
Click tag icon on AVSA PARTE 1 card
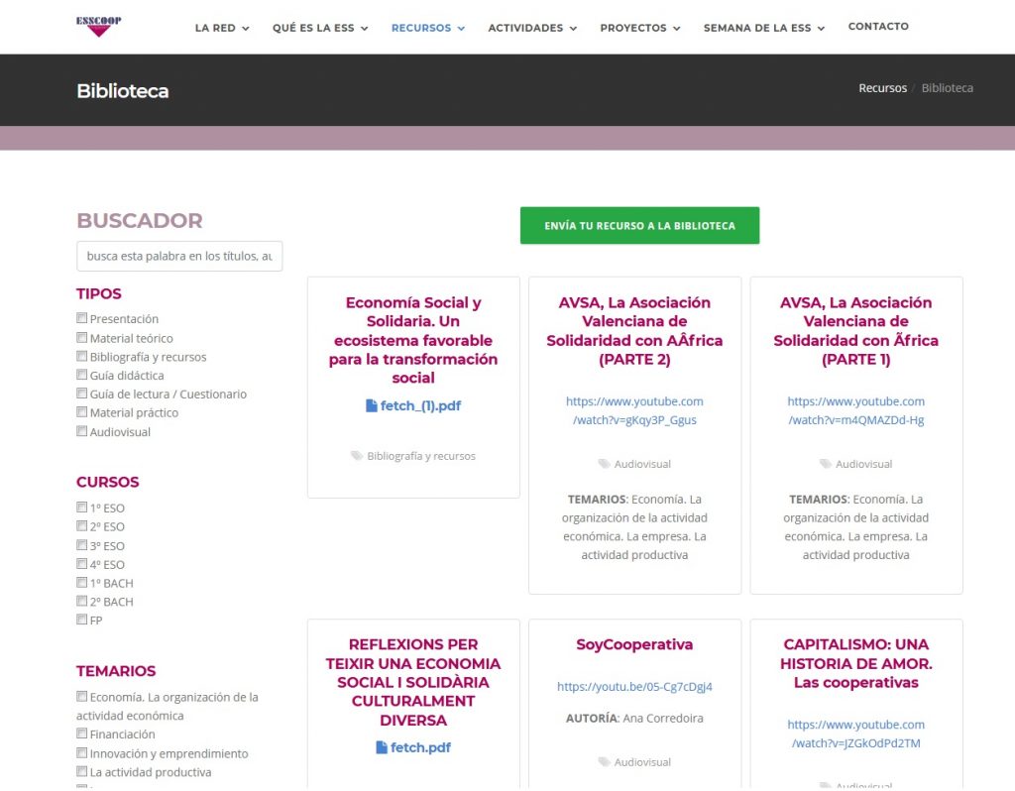click(826, 464)
